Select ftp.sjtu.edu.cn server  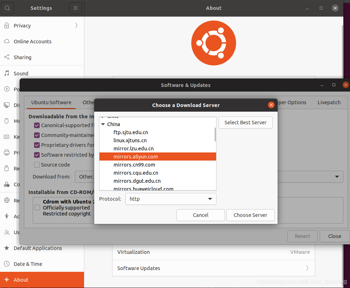tap(157, 132)
